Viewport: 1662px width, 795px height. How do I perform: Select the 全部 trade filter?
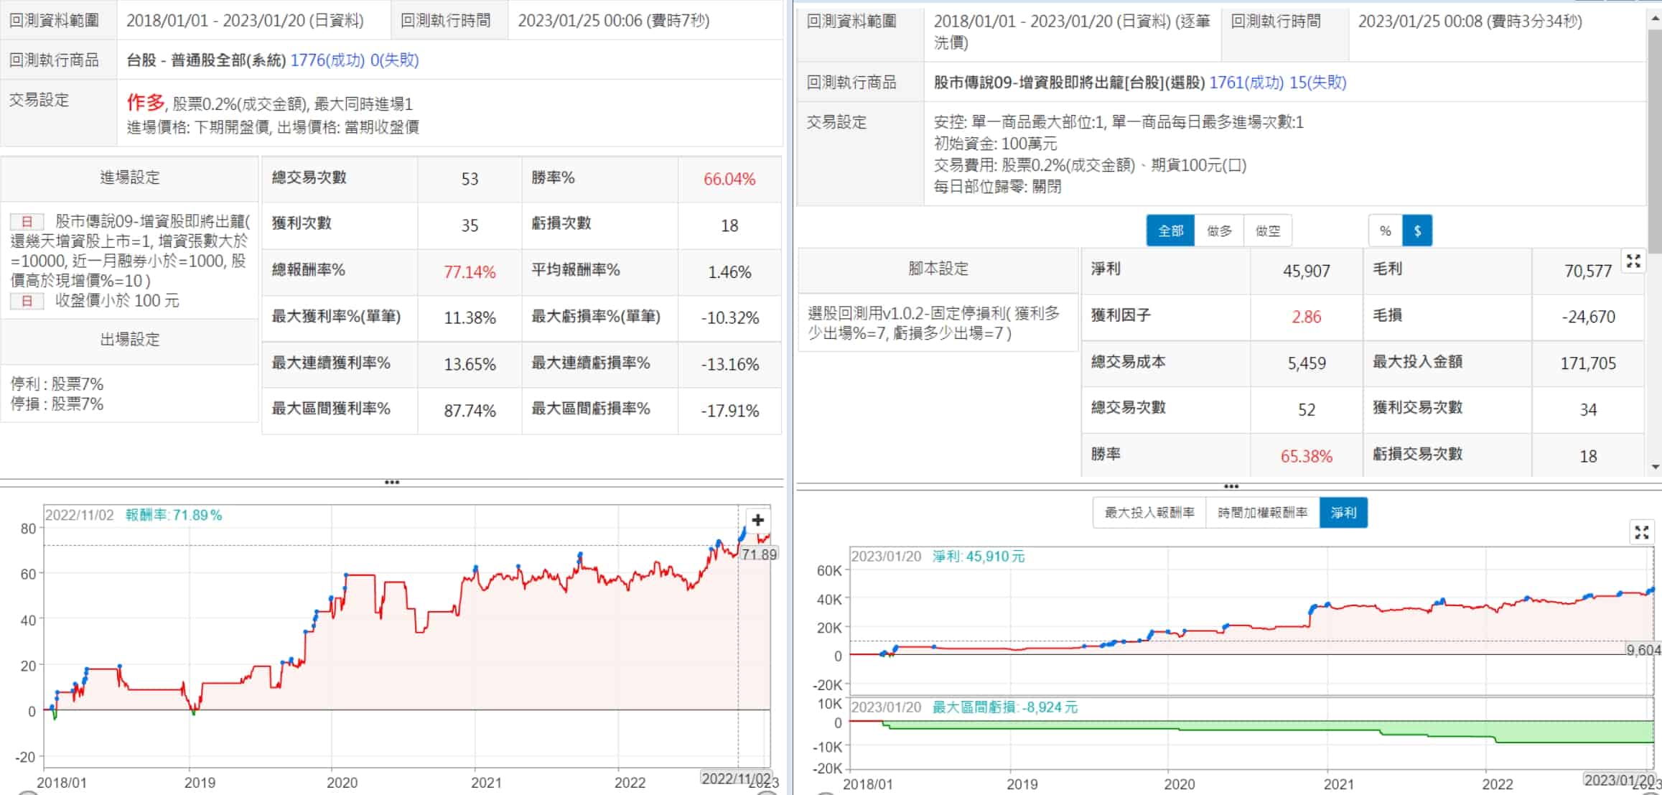1170,231
